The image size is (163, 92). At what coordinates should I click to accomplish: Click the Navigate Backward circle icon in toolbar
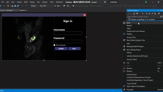(x=0, y=6)
